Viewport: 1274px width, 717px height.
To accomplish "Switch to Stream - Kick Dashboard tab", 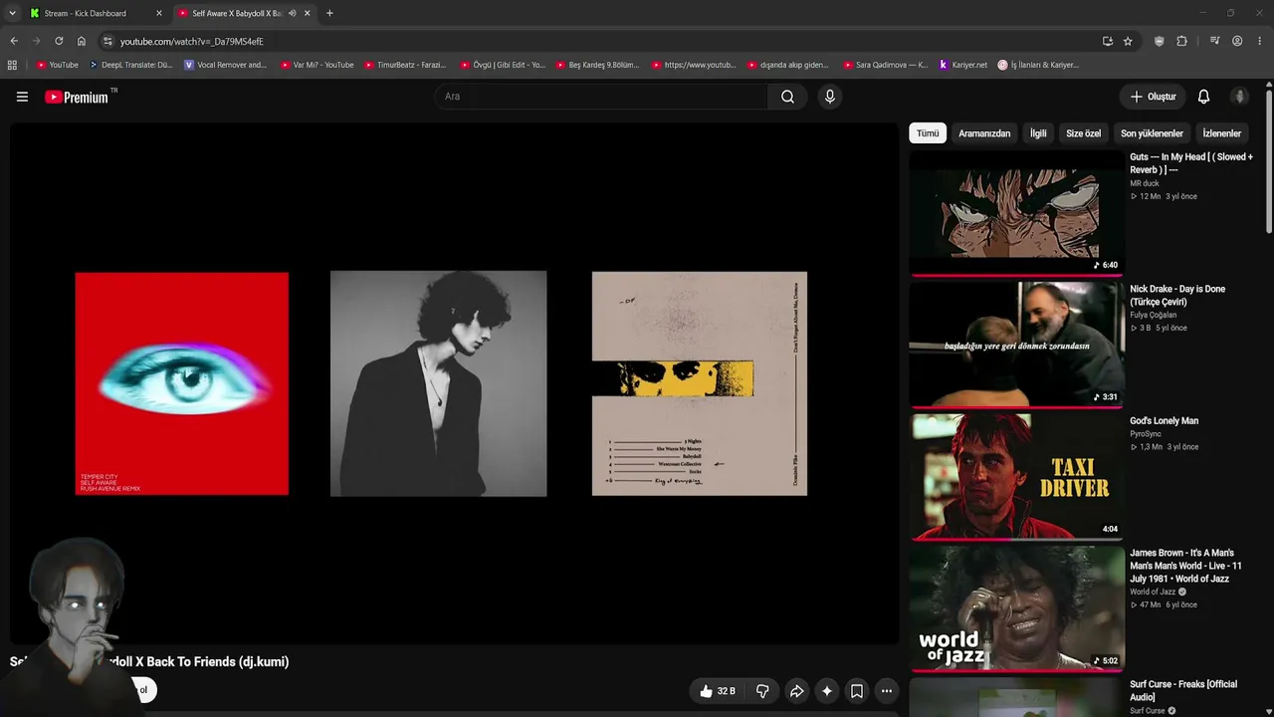I will (96, 13).
